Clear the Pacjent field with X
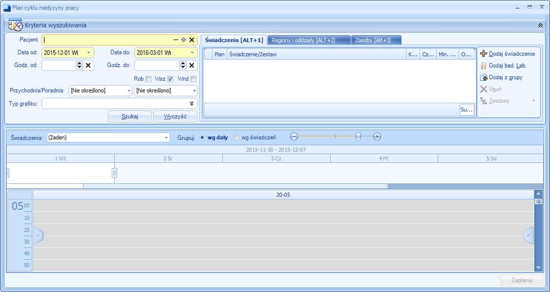Image resolution: width=550 pixels, height=292 pixels. [x=192, y=40]
